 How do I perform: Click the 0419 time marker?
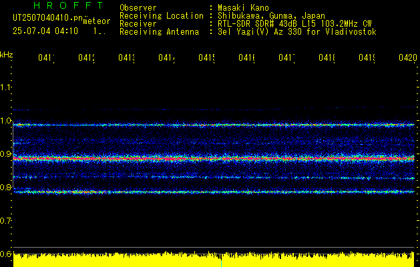[367, 57]
